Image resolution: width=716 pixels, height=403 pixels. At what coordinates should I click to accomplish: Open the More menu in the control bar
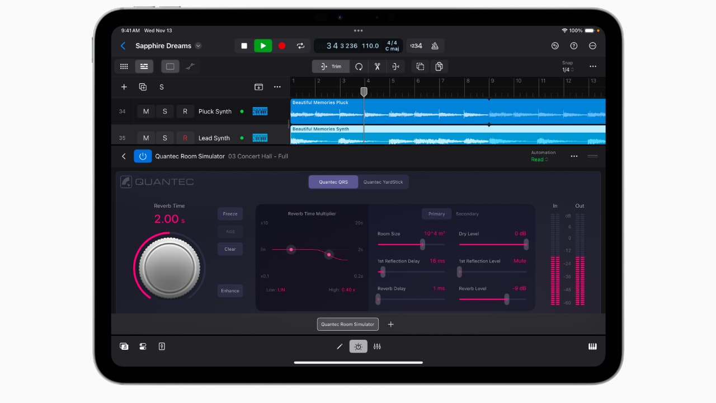coord(593,46)
